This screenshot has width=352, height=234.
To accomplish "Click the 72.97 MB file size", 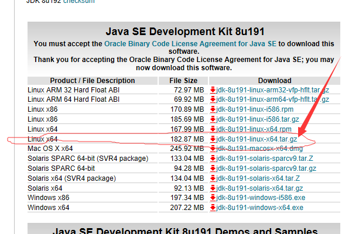I will point(189,90).
